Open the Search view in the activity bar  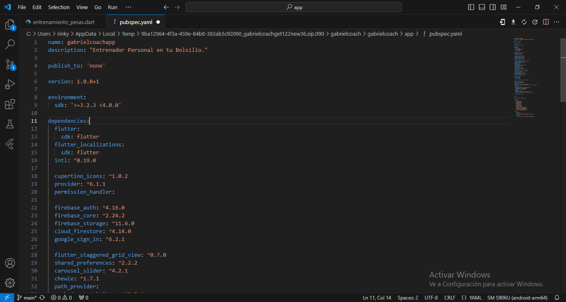[x=10, y=44]
